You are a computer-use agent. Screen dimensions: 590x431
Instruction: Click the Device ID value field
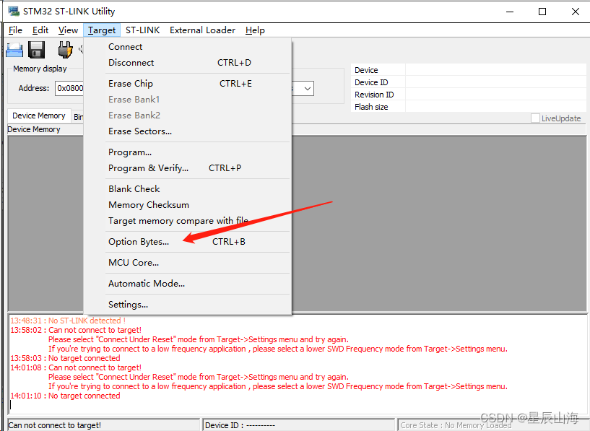pos(495,82)
